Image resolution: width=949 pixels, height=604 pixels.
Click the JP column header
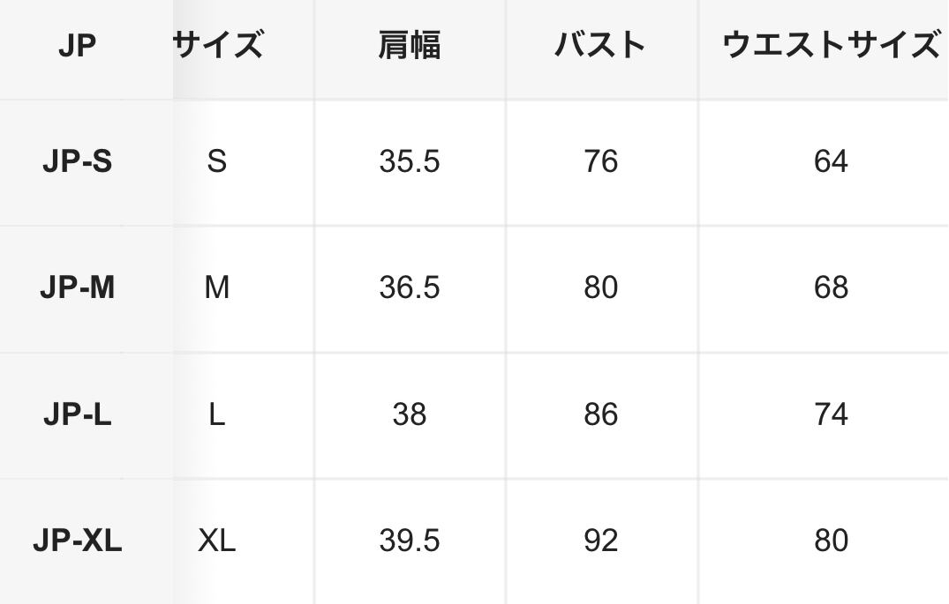pos(77,46)
